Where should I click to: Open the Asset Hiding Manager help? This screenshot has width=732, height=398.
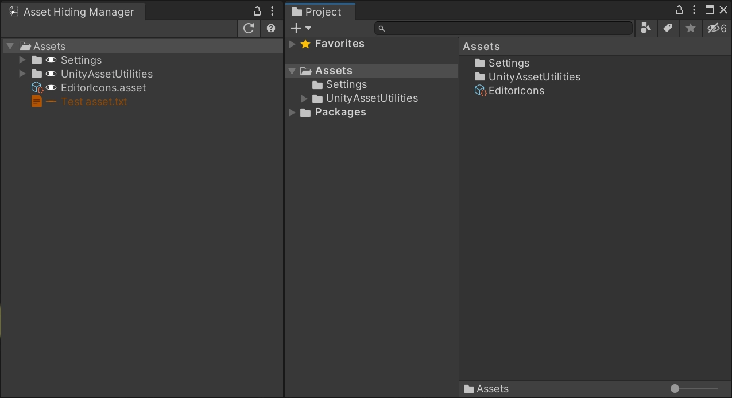270,28
